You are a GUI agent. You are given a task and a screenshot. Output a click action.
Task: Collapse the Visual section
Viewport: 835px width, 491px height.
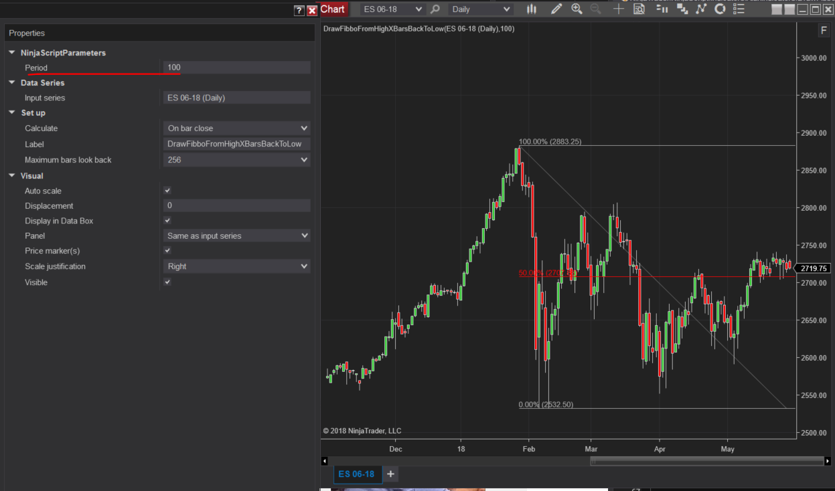pyautogui.click(x=11, y=176)
